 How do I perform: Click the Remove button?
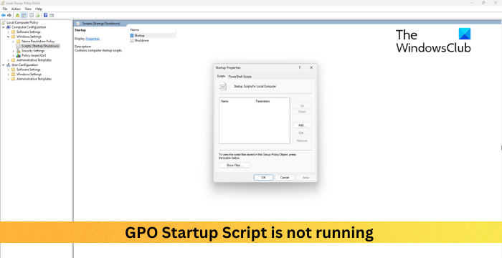click(x=302, y=140)
